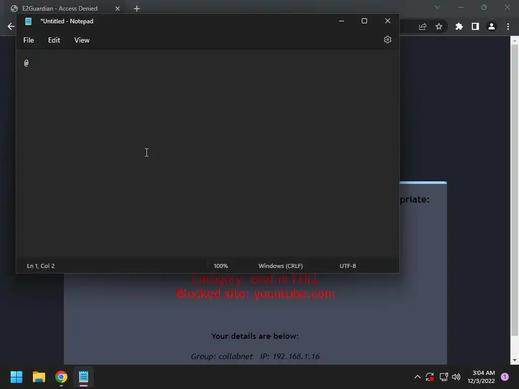This screenshot has height=389, width=519.
Task: Open notification center badge
Action: tap(505, 377)
